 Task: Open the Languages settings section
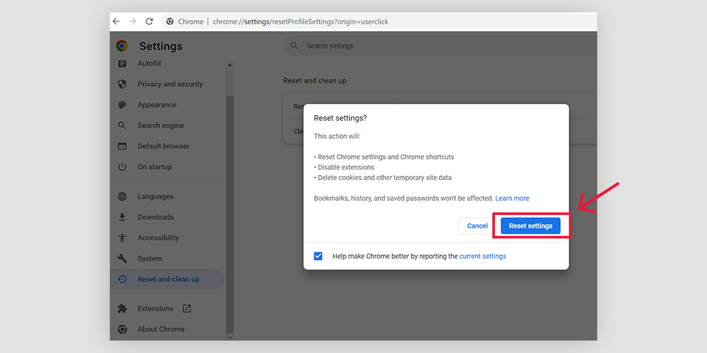pyautogui.click(x=155, y=196)
